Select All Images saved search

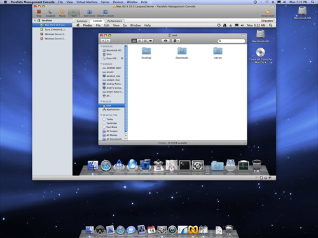[111, 131]
